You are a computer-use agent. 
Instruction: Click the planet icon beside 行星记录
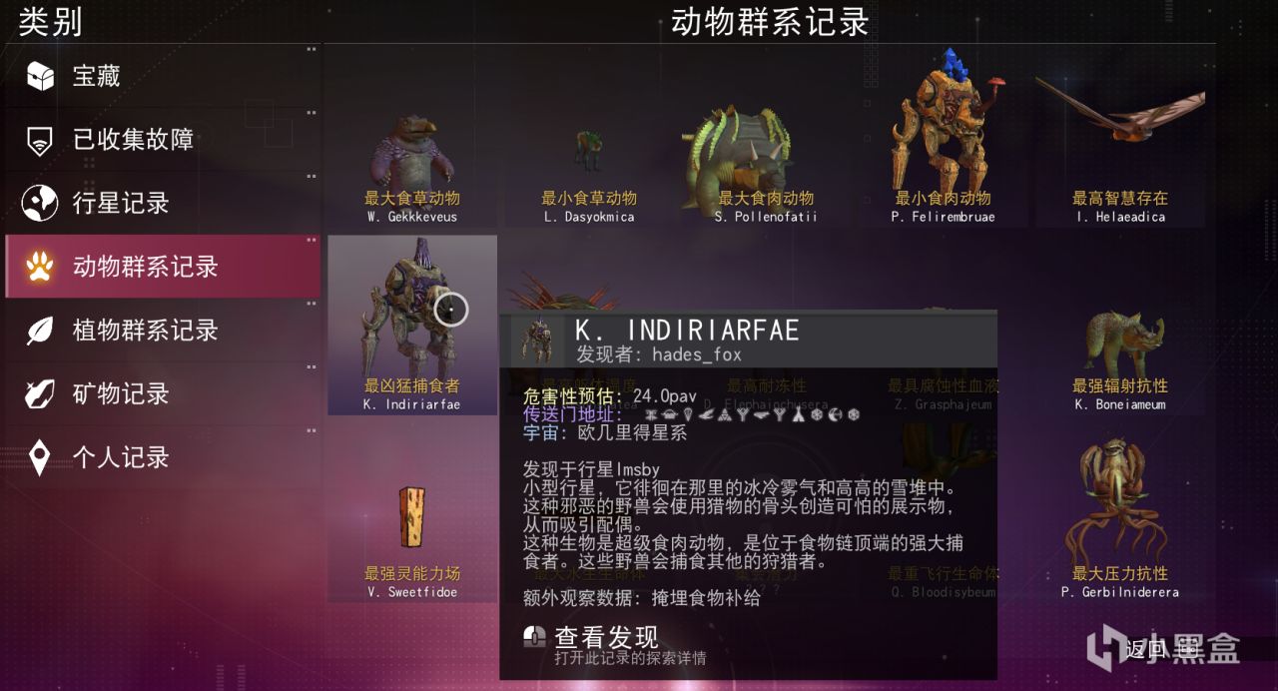[x=40, y=203]
